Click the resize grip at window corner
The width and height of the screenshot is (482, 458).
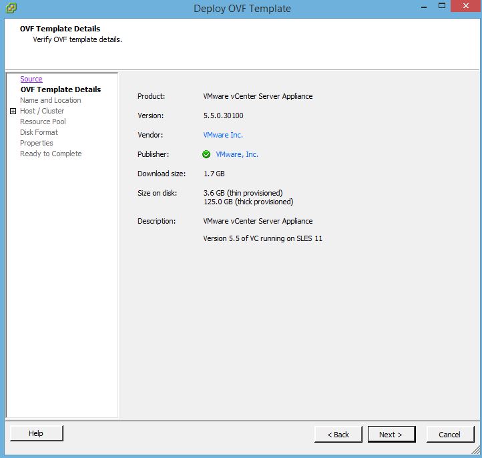476,450
